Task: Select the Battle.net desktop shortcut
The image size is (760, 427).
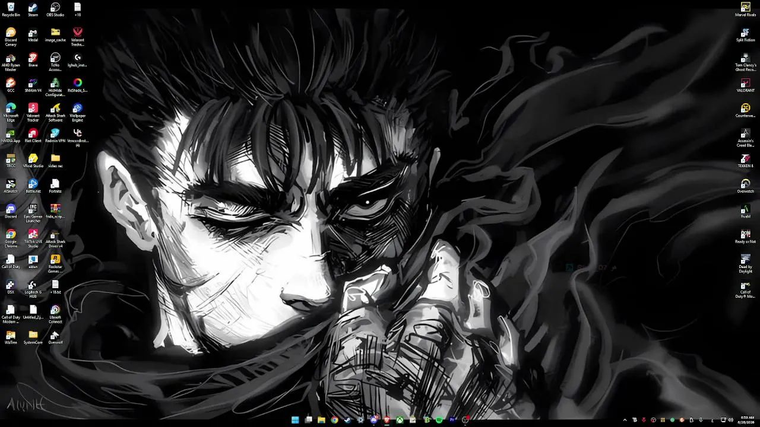Action: (x=33, y=186)
